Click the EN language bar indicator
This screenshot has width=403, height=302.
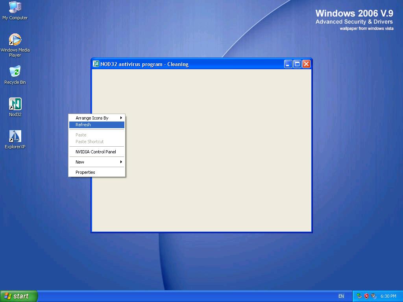pos(341,296)
